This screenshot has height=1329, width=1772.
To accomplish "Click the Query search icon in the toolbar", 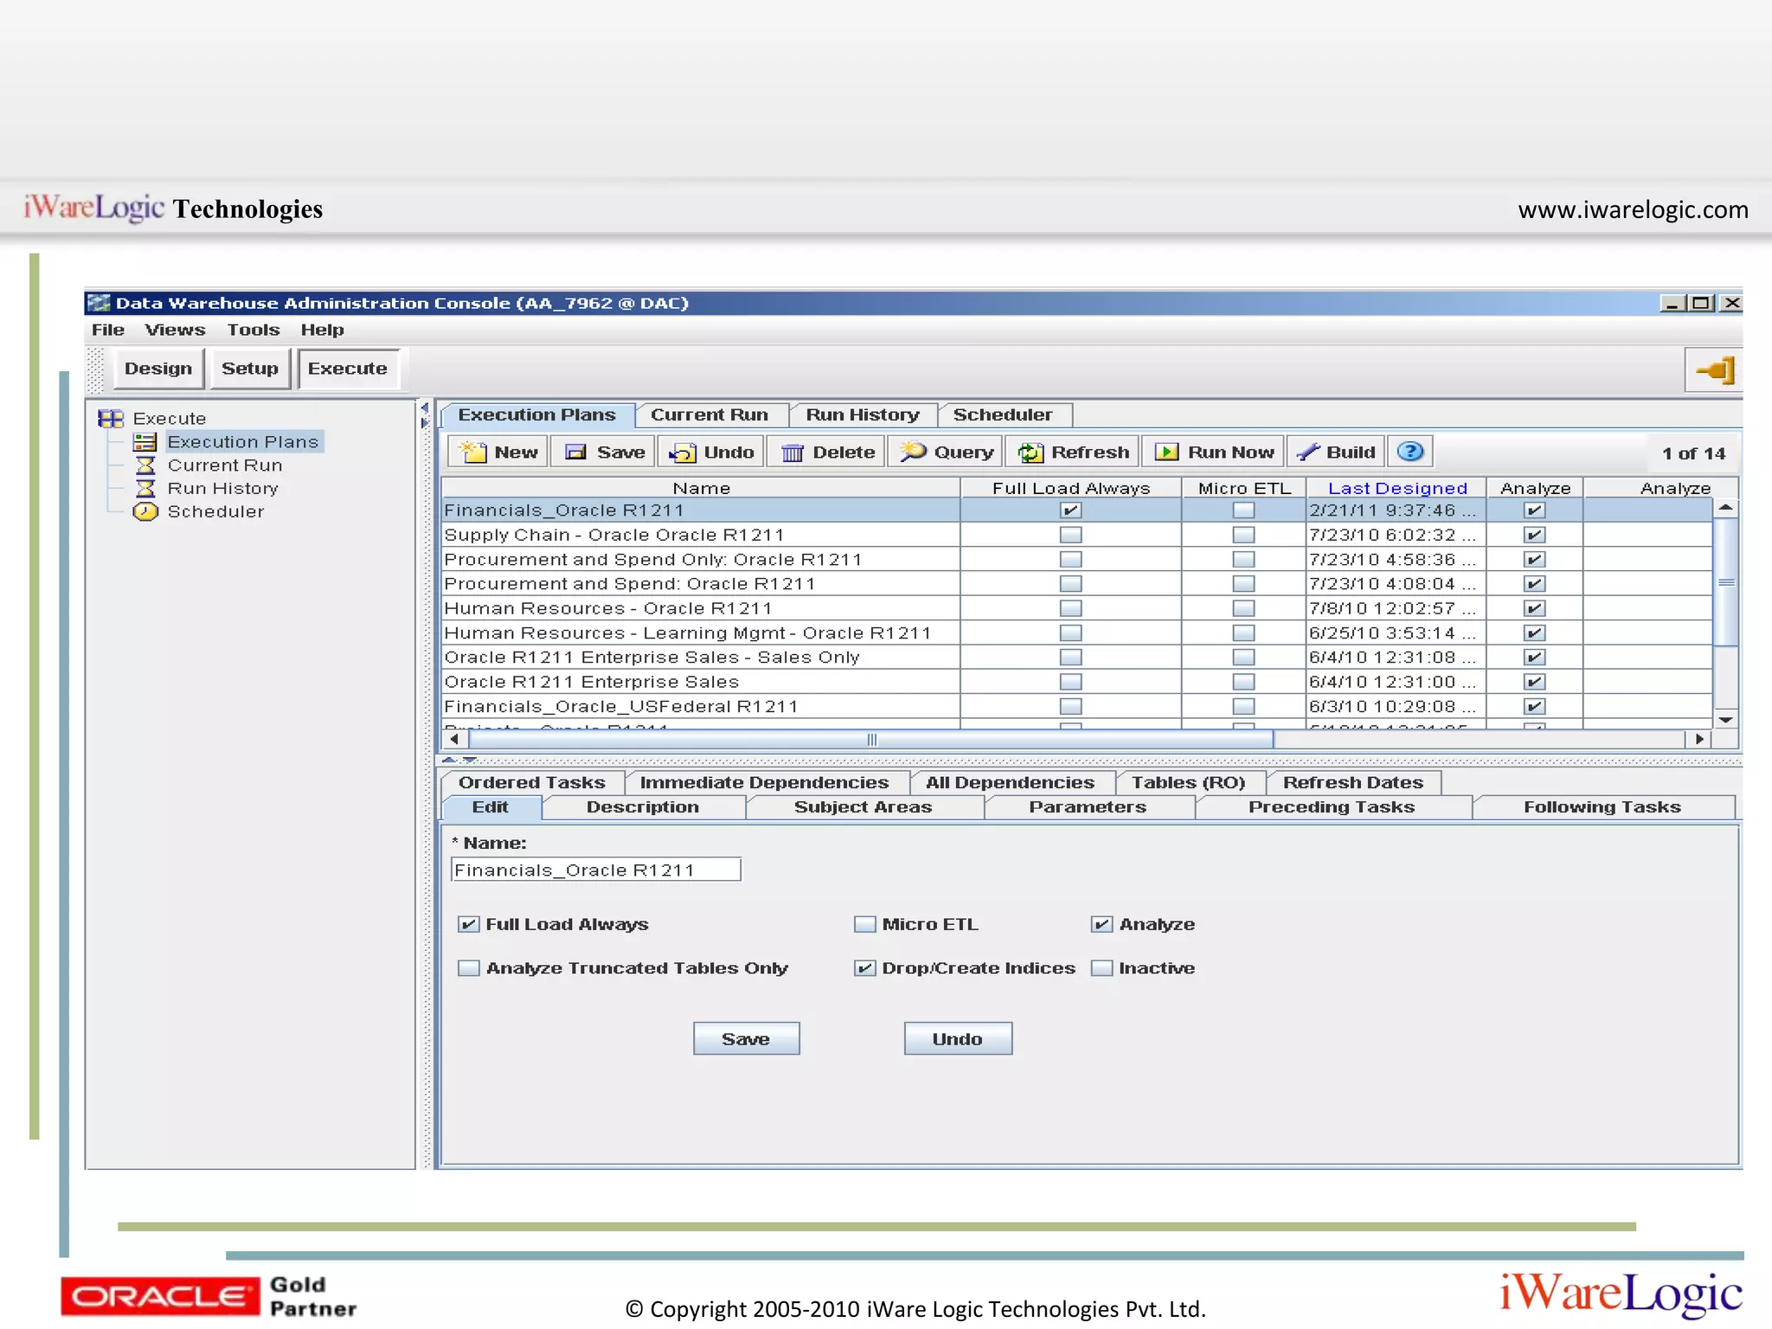I will pos(913,452).
